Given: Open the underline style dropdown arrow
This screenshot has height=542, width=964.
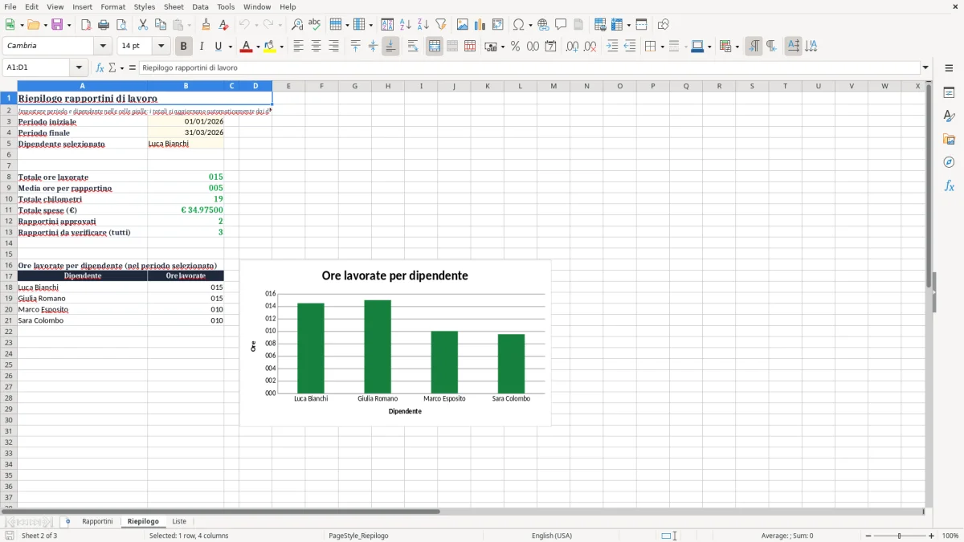Looking at the screenshot, I should tap(230, 47).
